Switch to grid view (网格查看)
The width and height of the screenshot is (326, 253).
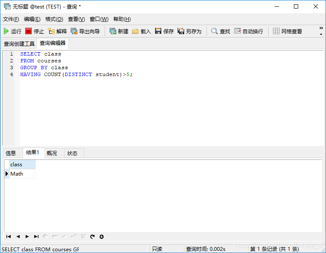coord(287,31)
